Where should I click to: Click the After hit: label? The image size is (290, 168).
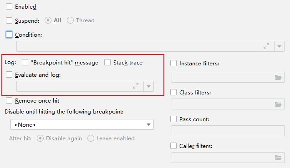[x=20, y=138]
